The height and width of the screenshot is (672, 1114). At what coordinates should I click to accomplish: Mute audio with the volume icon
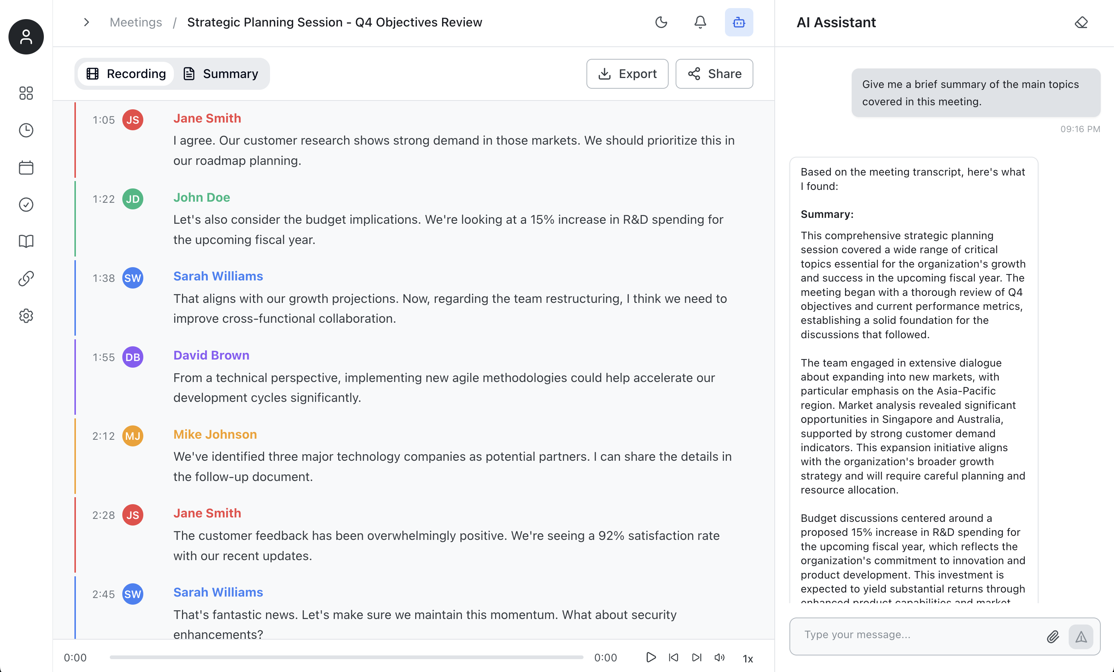719,658
